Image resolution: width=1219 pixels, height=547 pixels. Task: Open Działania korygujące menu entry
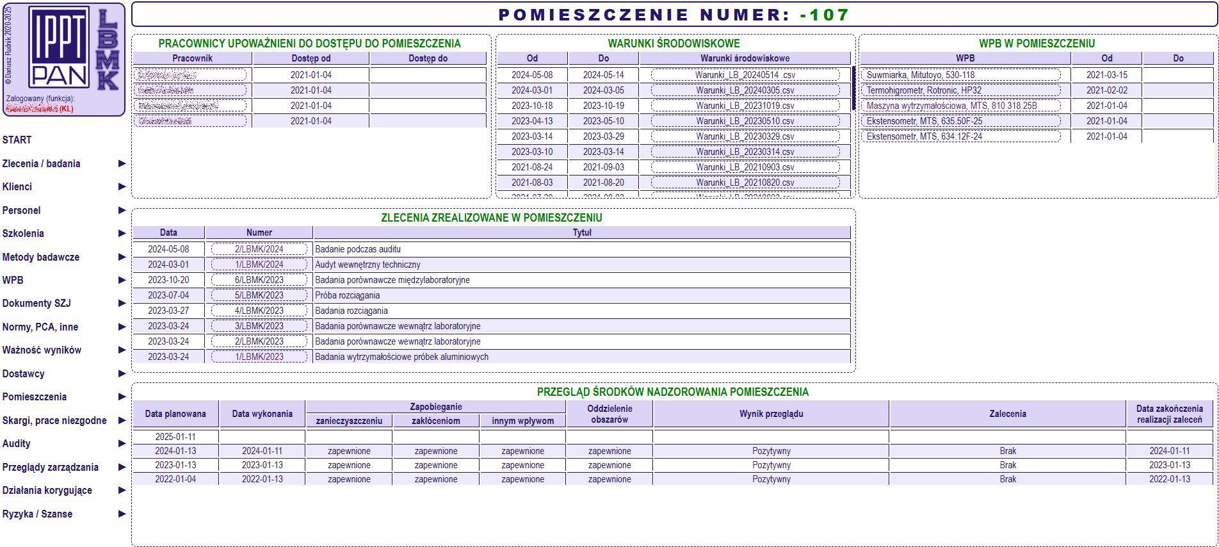pyautogui.click(x=47, y=490)
